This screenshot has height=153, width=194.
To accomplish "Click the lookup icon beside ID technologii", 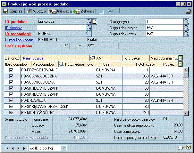I will click(x=89, y=34).
